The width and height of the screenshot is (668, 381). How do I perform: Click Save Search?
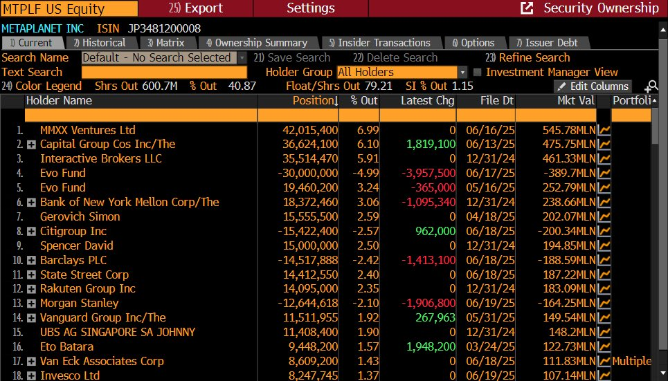pyautogui.click(x=292, y=58)
